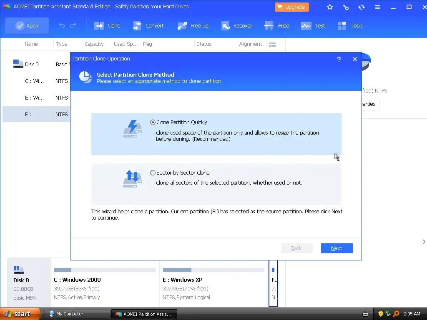Close the Partition Clone Operation dialog
Screen dimensions: 427x320
pos(354,59)
